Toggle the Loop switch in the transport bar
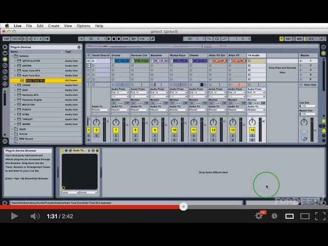Screen dimensions: 328x246 [x=217, y=39]
